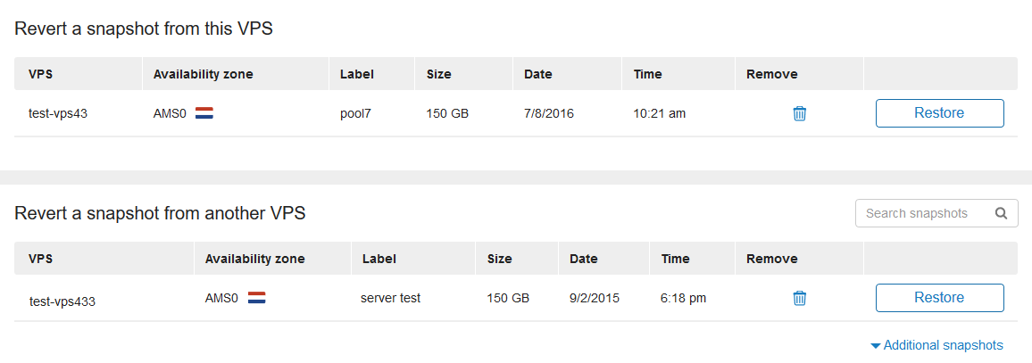The height and width of the screenshot is (363, 1032).
Task: Delete the pool7 snapshot via trash icon
Action: tap(800, 113)
